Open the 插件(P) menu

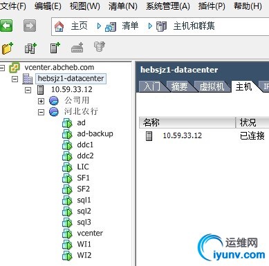click(212, 6)
